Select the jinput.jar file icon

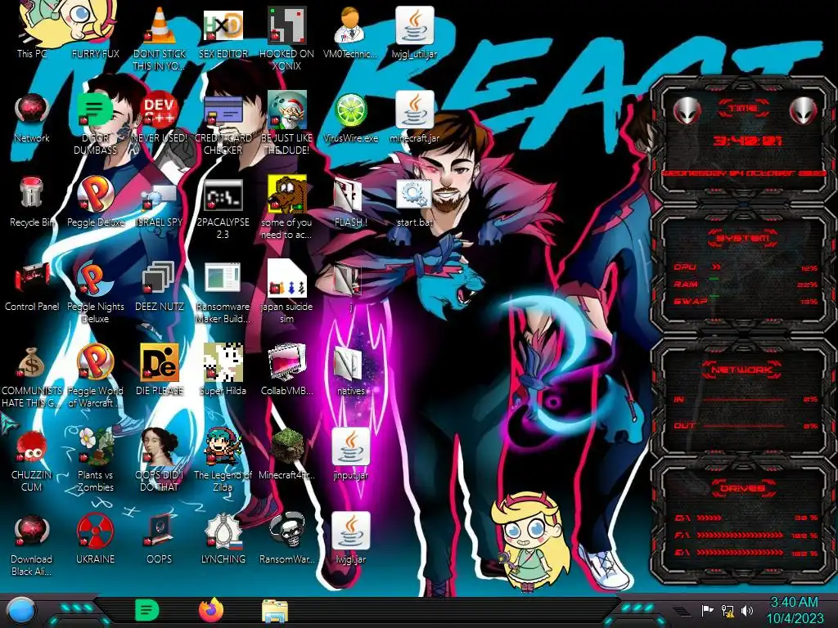350,446
